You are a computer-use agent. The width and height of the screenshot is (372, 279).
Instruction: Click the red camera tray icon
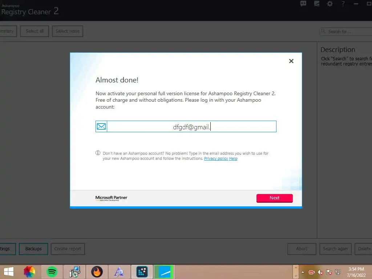[311, 272]
